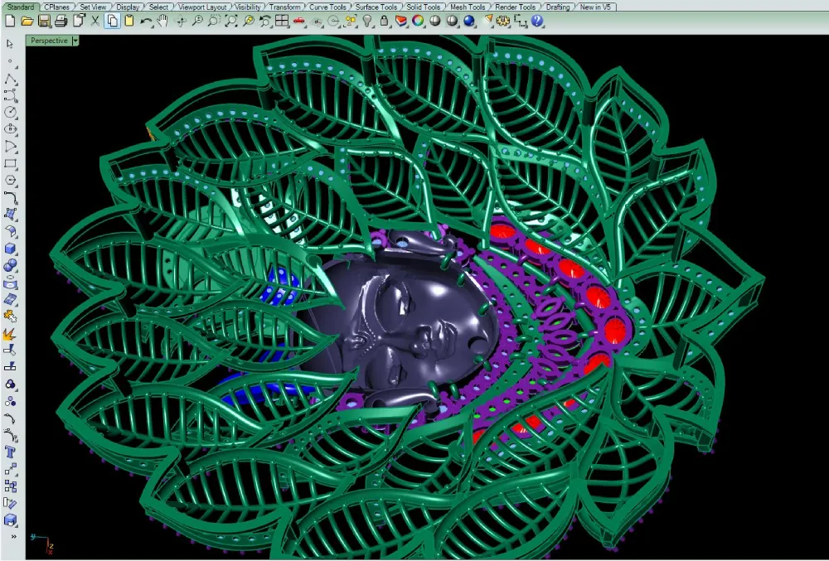829x561 pixels.
Task: Open the Solid Tools tab
Action: point(423,7)
